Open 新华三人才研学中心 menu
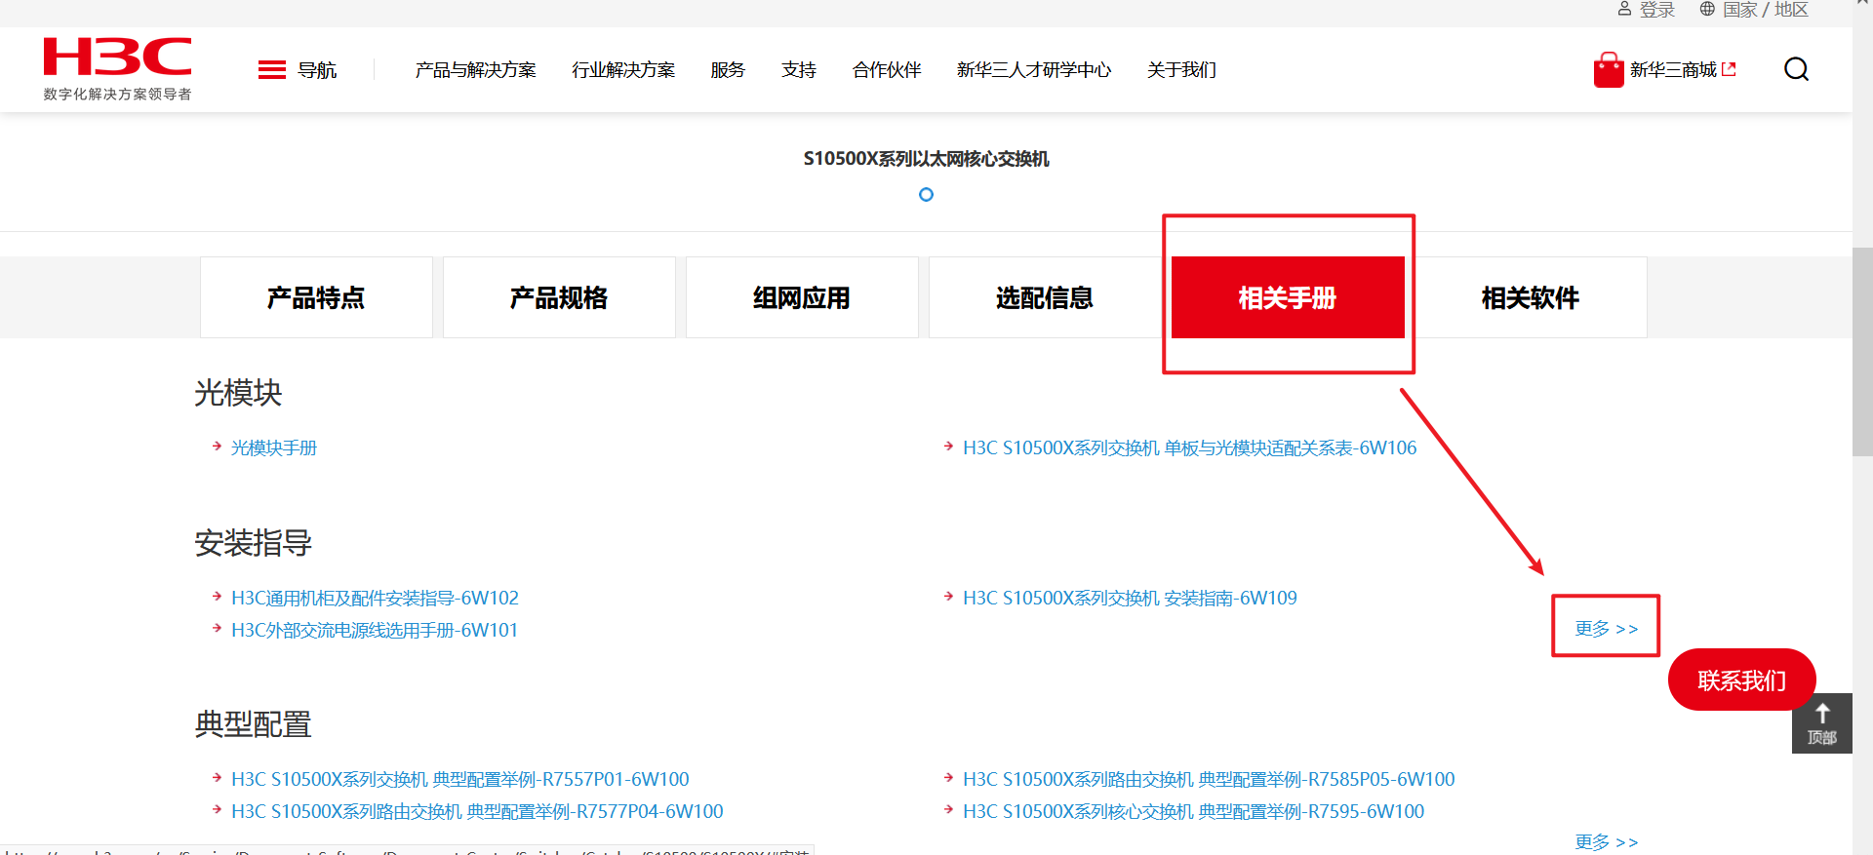The width and height of the screenshot is (1873, 855). 1034,70
